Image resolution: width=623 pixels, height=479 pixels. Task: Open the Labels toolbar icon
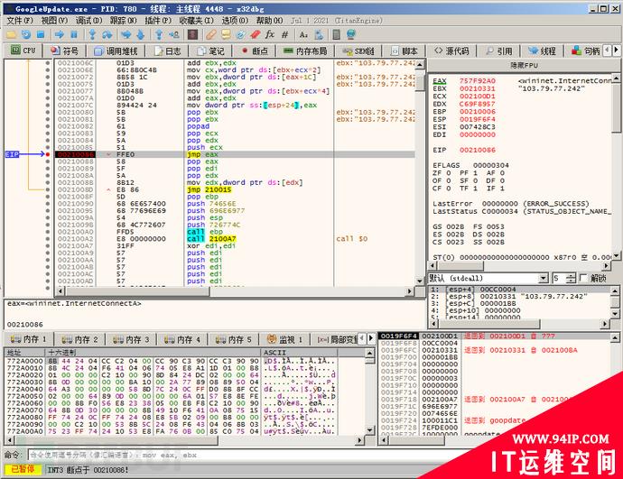point(240,34)
